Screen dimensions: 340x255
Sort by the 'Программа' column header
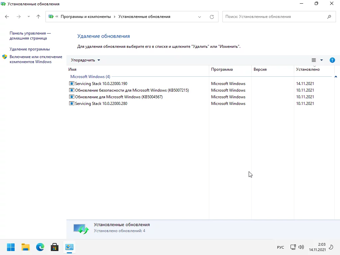click(230, 69)
